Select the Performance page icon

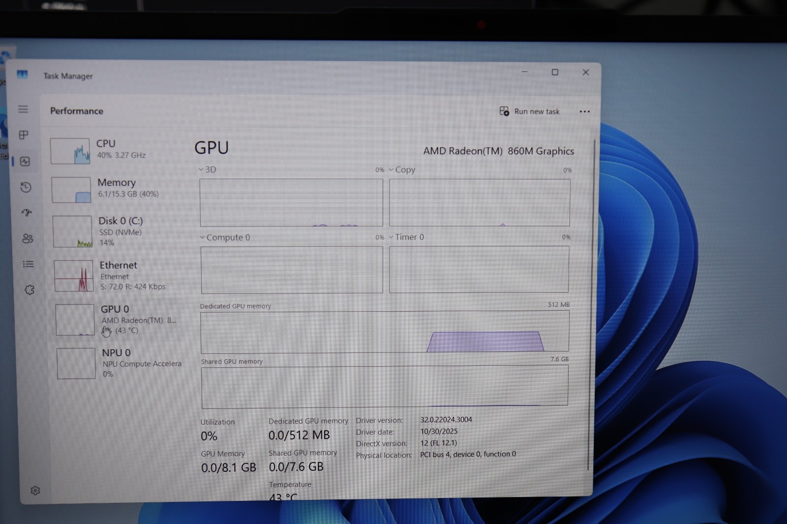pyautogui.click(x=25, y=161)
